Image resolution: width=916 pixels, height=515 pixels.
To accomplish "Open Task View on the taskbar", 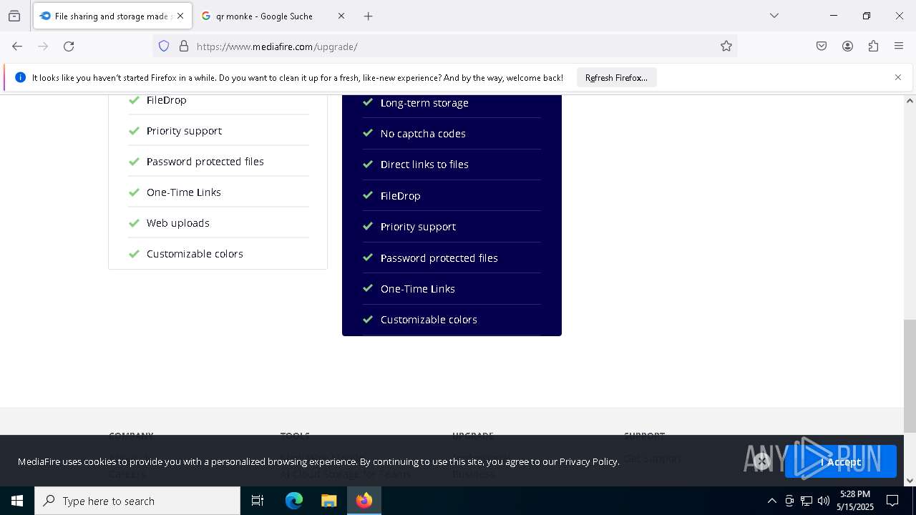I will point(258,501).
